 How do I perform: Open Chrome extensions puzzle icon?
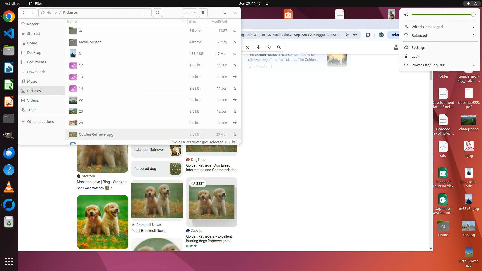(368, 35)
